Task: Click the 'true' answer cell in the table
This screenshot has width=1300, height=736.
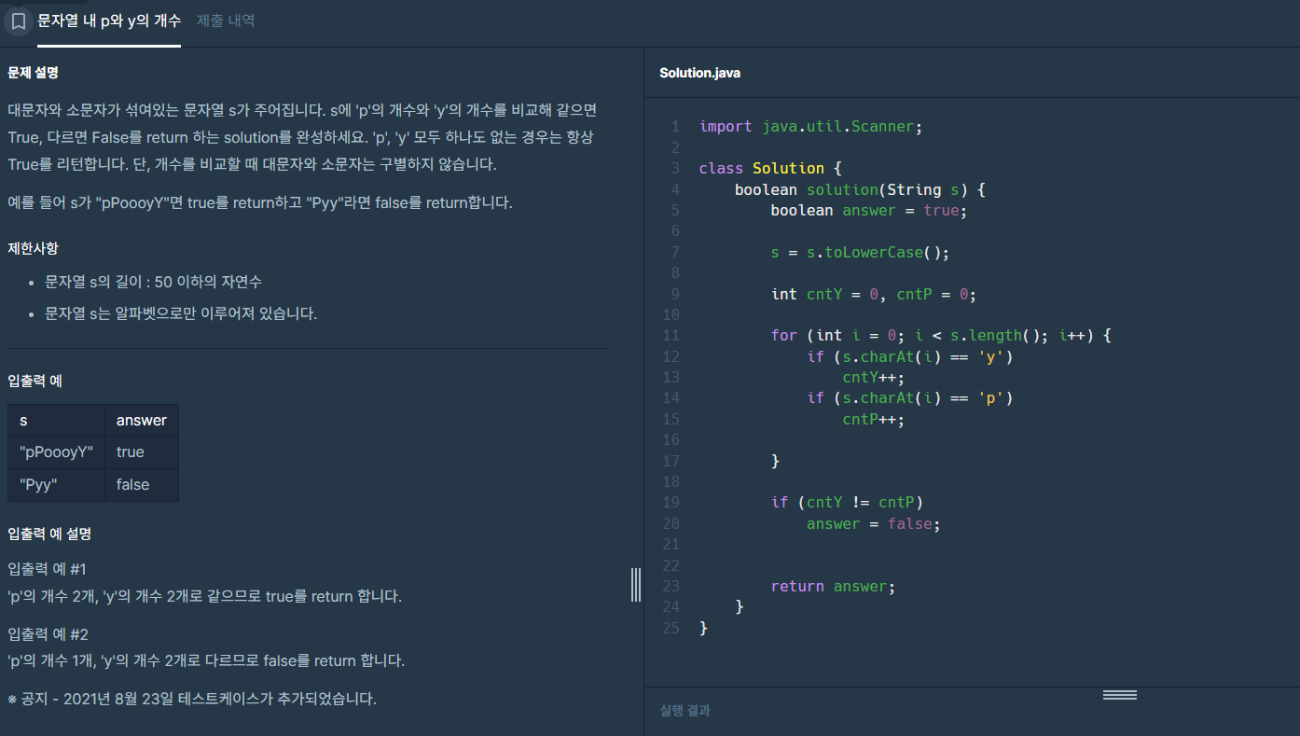Action: [x=142, y=452]
